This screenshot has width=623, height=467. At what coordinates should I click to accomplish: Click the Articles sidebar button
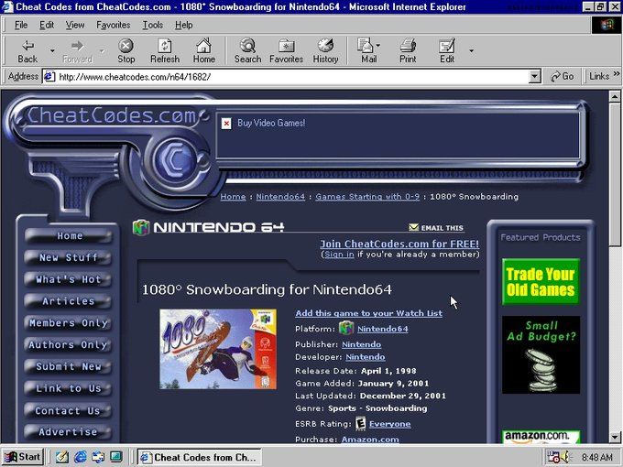pyautogui.click(x=68, y=301)
